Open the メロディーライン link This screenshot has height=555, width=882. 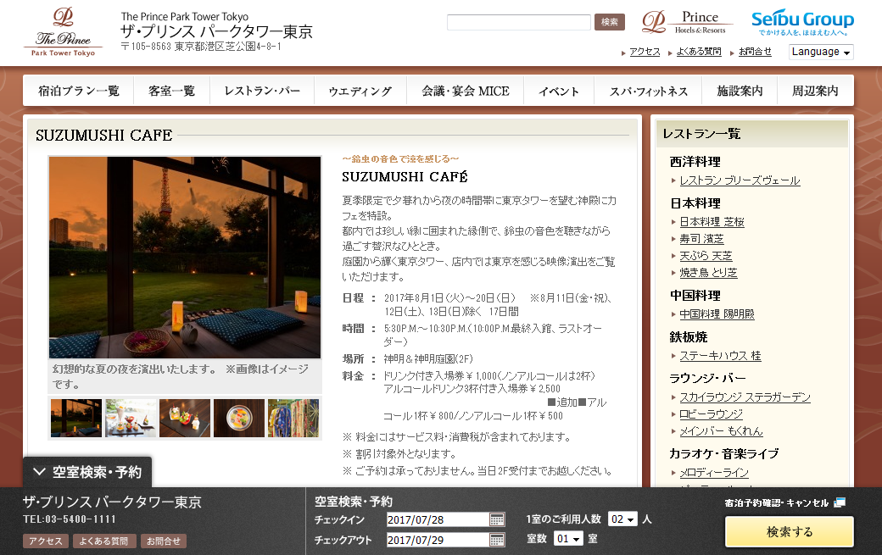[714, 473]
